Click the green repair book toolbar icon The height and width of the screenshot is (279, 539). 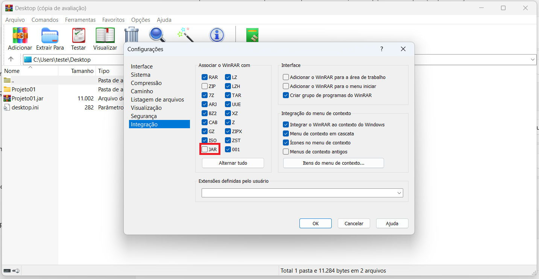click(x=252, y=35)
